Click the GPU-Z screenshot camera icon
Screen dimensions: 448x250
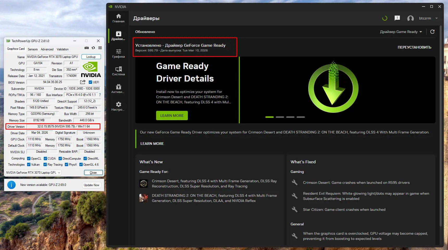[x=87, y=48]
